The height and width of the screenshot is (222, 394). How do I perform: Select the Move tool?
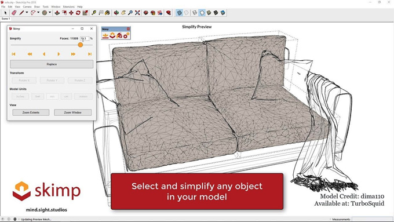coord(71,13)
